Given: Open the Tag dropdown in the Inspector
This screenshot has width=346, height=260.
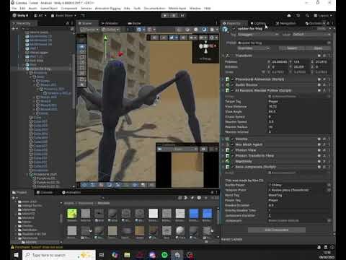Looking at the screenshot, I should pos(258,35).
